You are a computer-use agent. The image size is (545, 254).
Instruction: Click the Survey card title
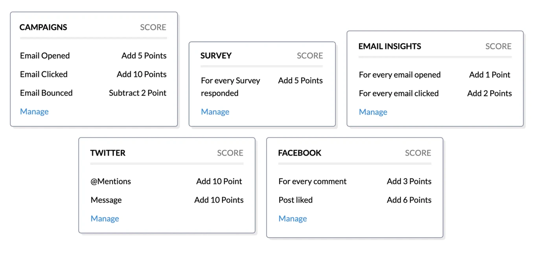coord(216,56)
